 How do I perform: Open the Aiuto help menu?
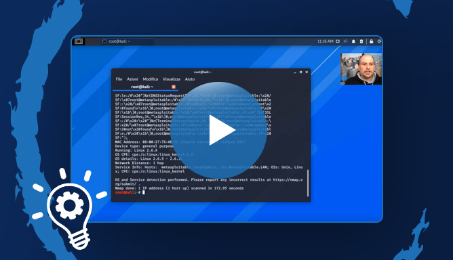point(190,79)
